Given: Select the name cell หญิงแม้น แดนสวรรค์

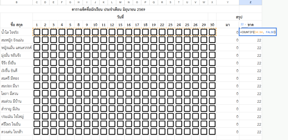Looking at the screenshot, I should tap(17, 48).
